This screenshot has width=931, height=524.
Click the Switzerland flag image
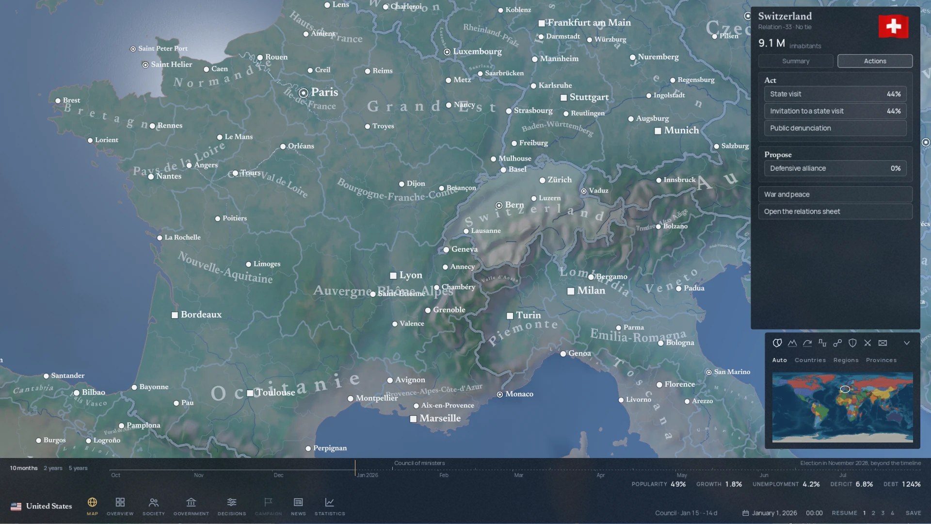[x=893, y=27]
